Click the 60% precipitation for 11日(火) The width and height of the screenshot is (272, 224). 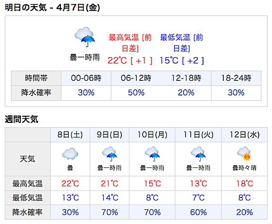click(x=198, y=212)
